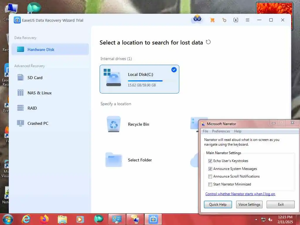Viewport: 300px width, 225px height.
Task: Toggle Announce System Messages checkbox
Action: pos(210,169)
